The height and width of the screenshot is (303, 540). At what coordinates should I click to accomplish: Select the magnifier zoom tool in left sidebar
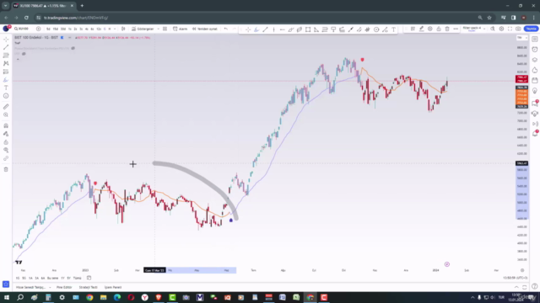(x=6, y=115)
